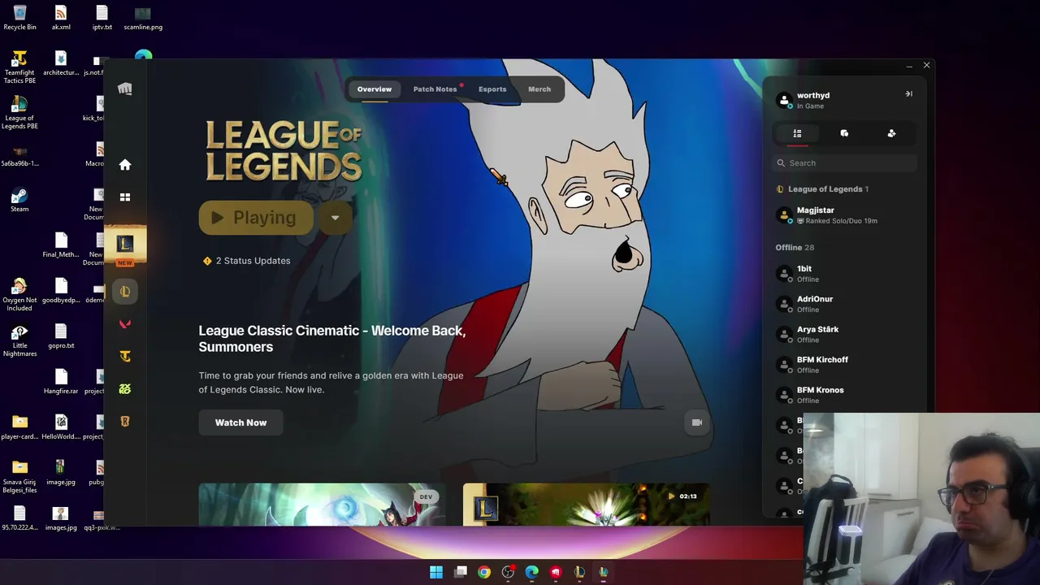Select offline friend Arya Stårk
The height and width of the screenshot is (585, 1040).
tap(844, 334)
